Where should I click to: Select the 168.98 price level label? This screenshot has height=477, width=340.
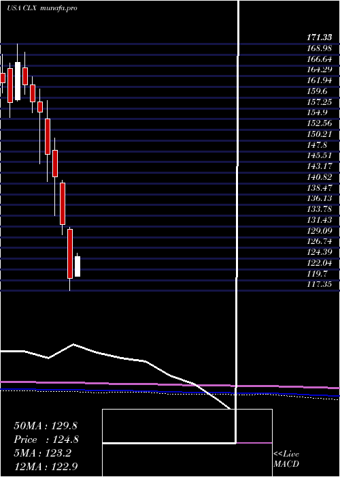click(319, 48)
